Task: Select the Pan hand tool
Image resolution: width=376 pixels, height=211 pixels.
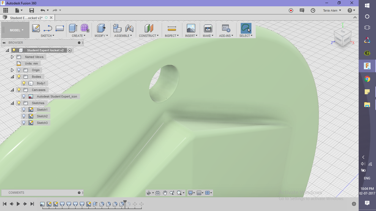Action: (165, 193)
